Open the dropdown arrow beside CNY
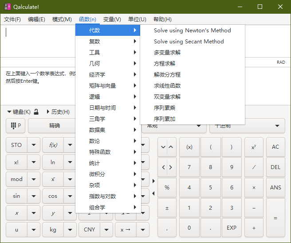Screen dimensions: 291x243 tap(106, 230)
